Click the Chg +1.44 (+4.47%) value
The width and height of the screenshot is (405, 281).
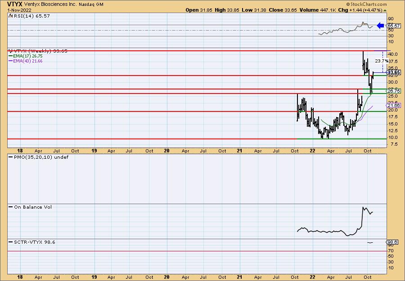360,10
